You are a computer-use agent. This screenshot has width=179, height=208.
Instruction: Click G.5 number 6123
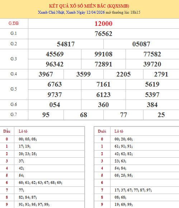103,95
